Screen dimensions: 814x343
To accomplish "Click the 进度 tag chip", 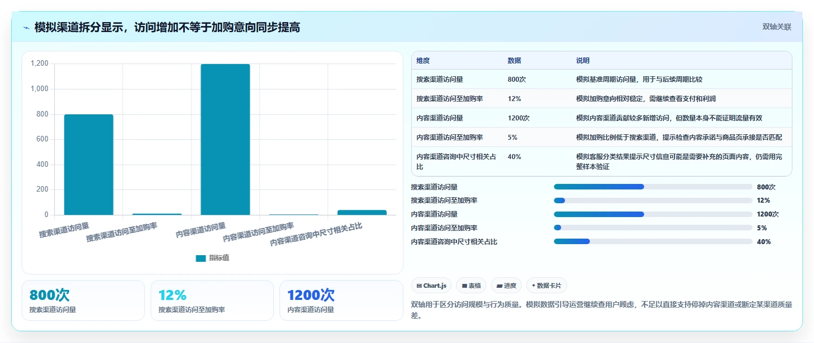I will [x=506, y=286].
